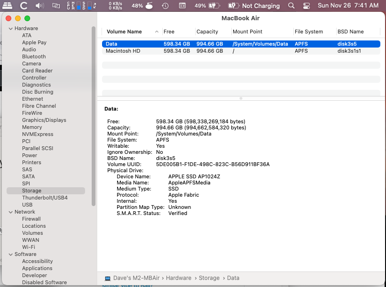Open Control Center icon in menu bar

pos(306,6)
